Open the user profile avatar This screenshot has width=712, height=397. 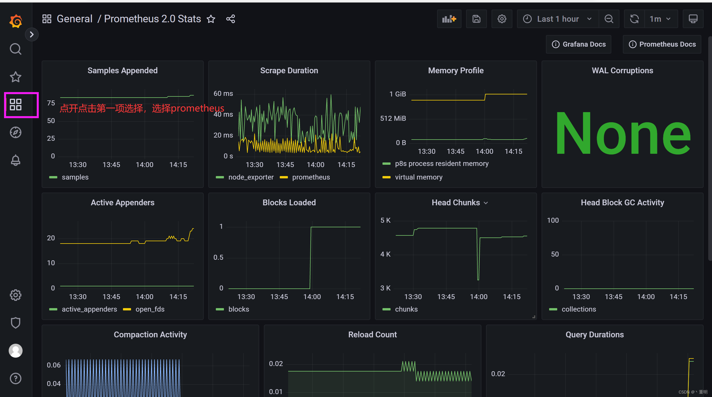16,351
